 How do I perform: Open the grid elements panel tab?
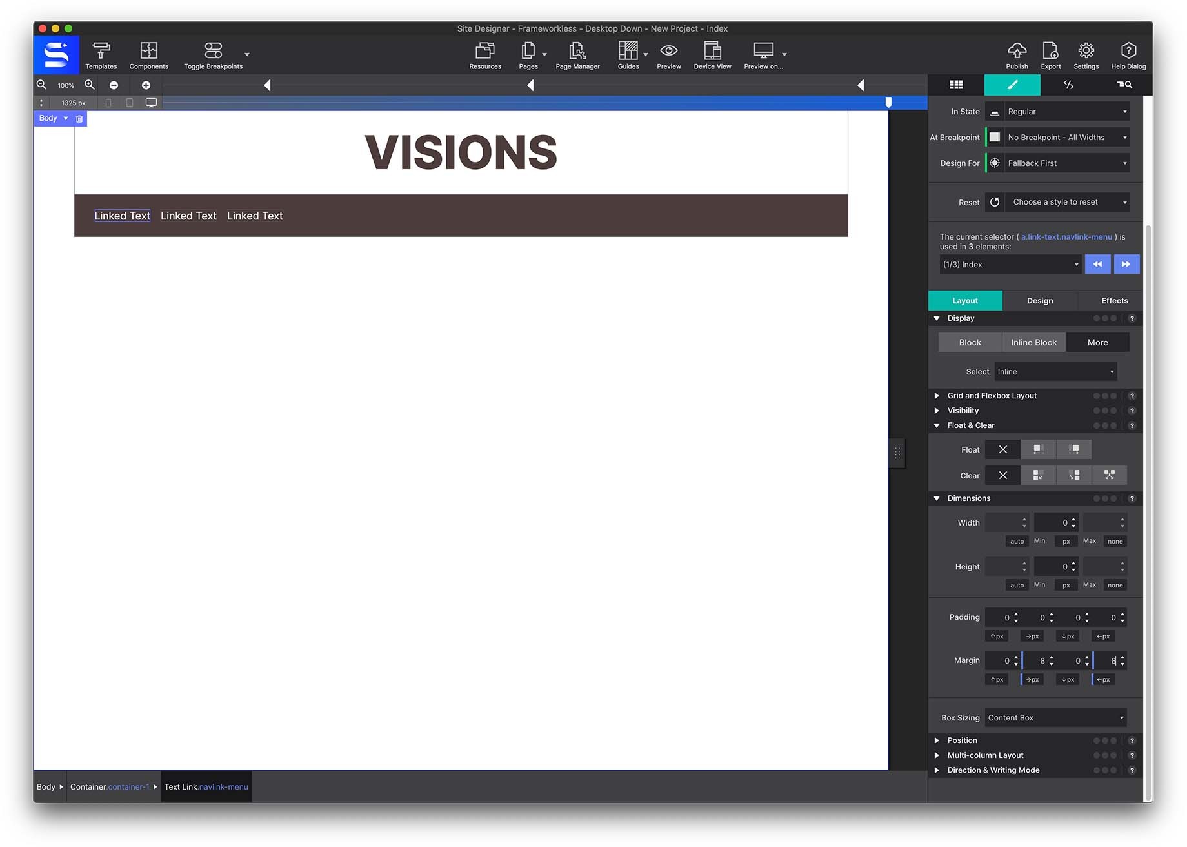(x=956, y=85)
